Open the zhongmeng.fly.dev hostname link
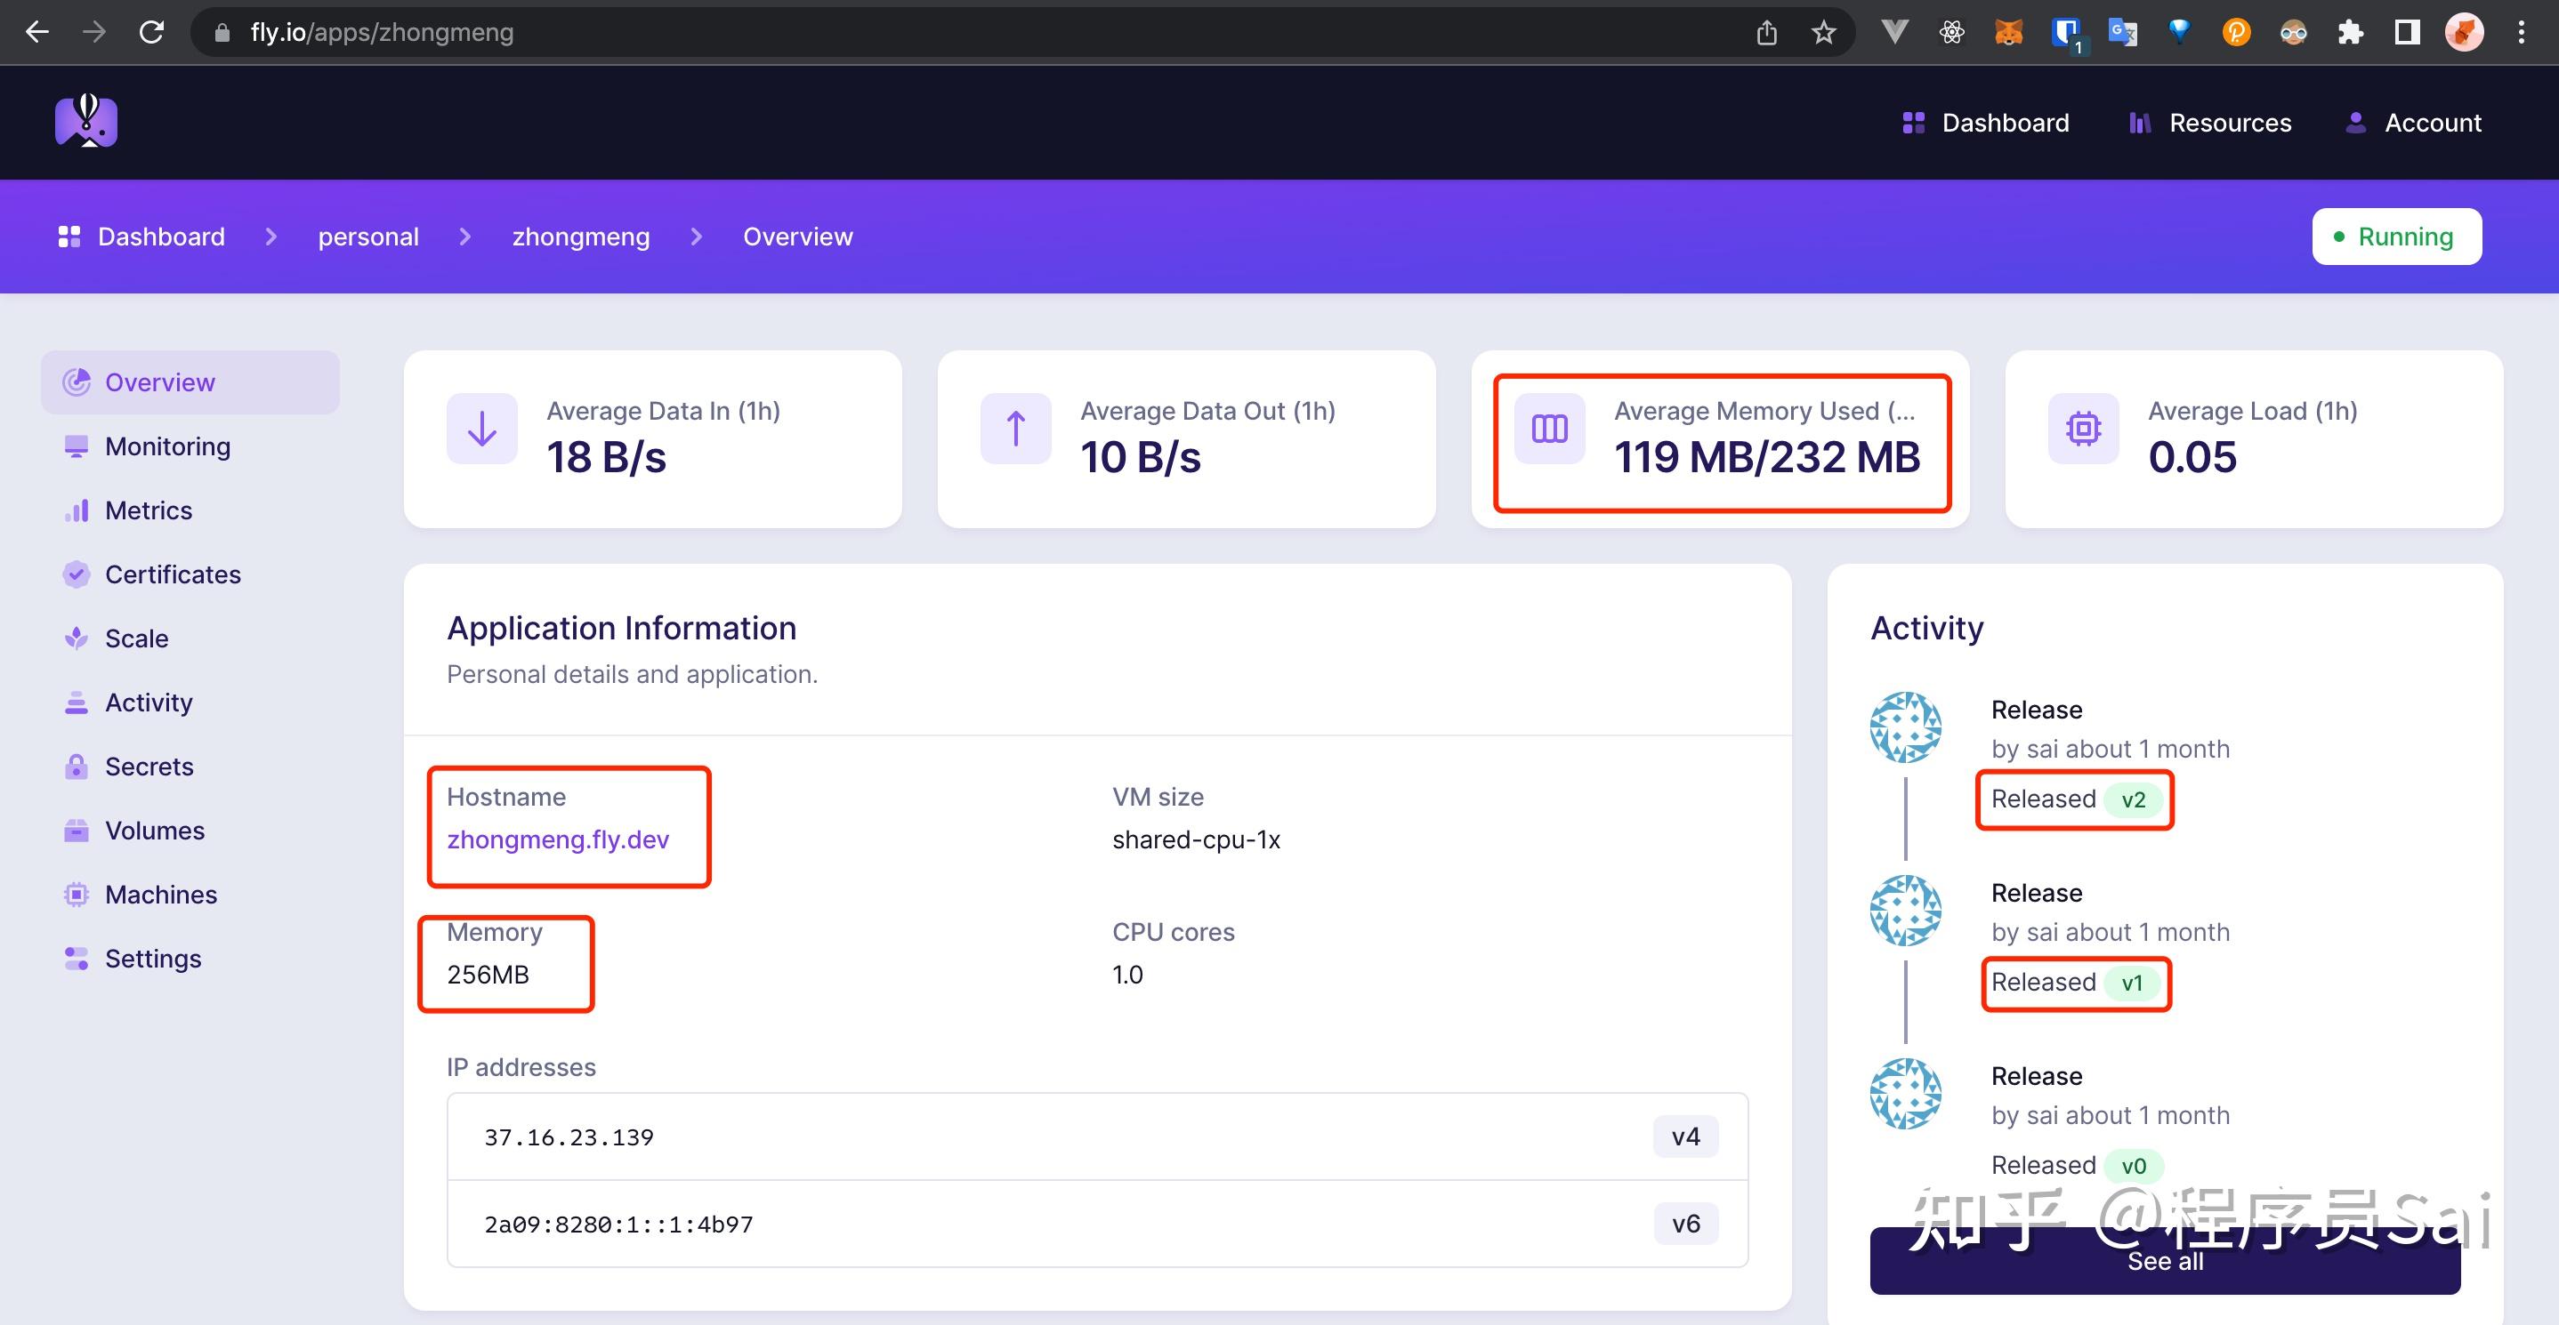 557,839
